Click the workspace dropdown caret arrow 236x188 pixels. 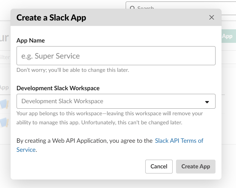click(x=207, y=102)
